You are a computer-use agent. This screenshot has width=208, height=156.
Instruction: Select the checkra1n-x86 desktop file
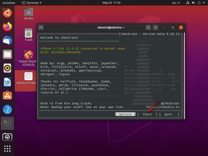click(28, 78)
